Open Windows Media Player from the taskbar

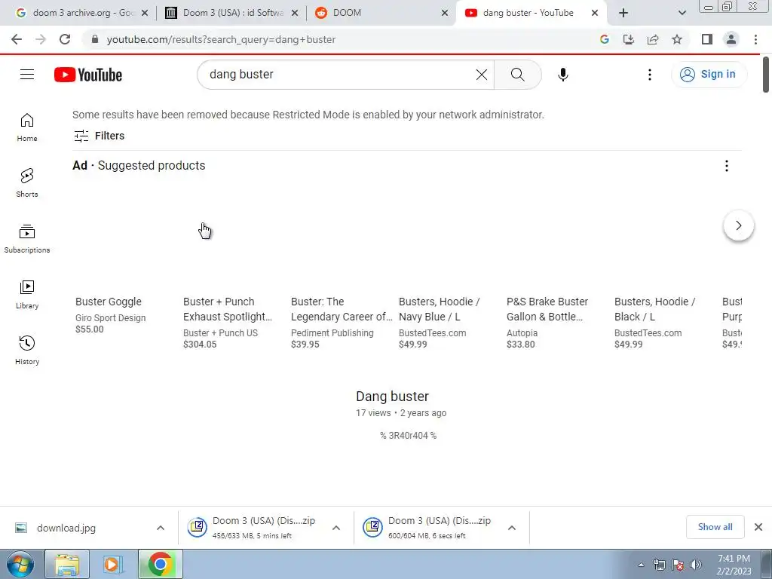pos(113,564)
